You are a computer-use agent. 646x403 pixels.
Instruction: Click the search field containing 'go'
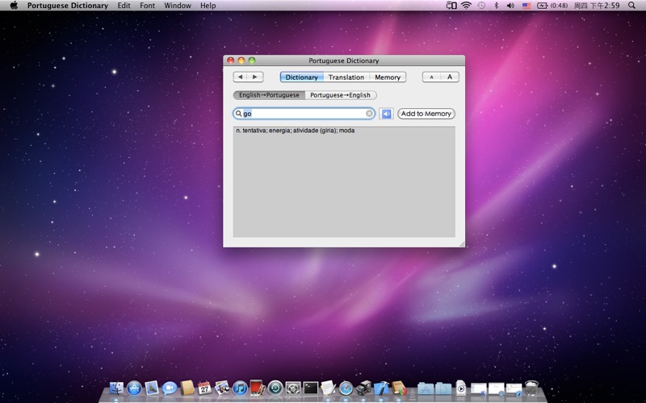pos(304,114)
